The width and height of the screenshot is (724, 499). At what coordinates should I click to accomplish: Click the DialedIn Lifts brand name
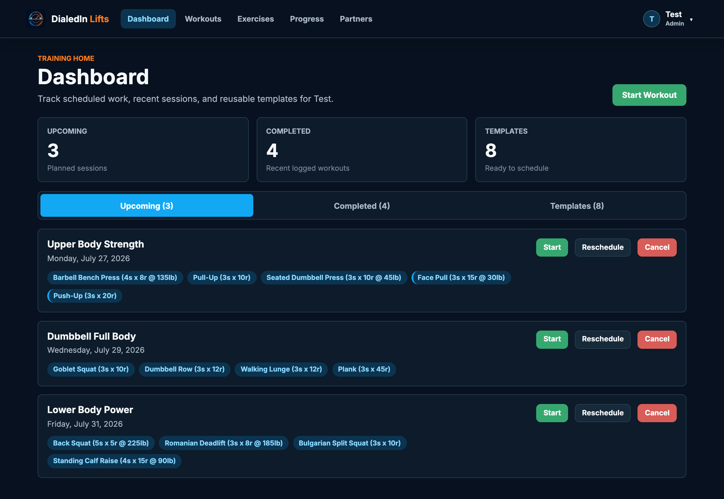(x=80, y=19)
